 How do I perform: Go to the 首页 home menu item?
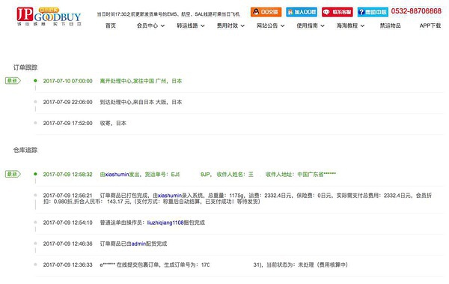111,25
